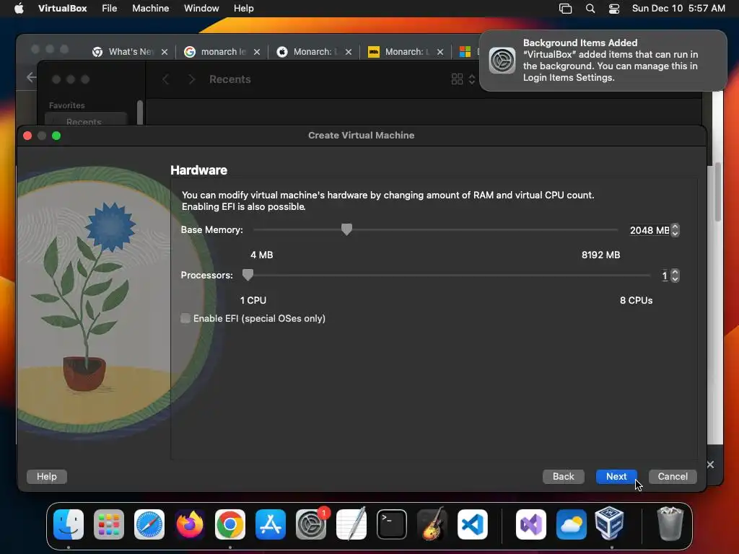Open Finder from the Dock
This screenshot has height=554, width=739.
69,524
